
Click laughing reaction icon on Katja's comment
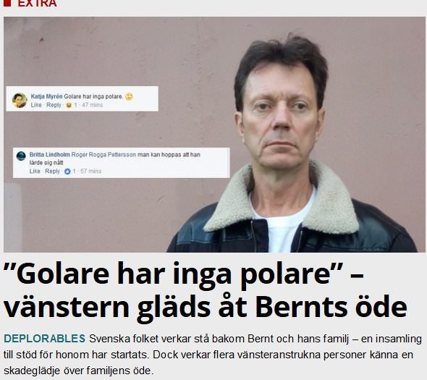(69, 105)
